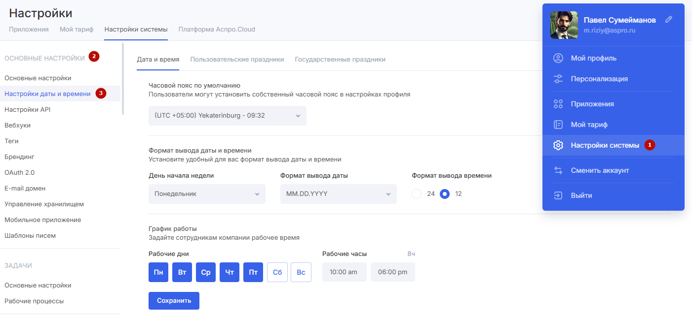The width and height of the screenshot is (692, 319).
Task: Open Рабочие процессы in the sidebar
Action: [x=34, y=301]
